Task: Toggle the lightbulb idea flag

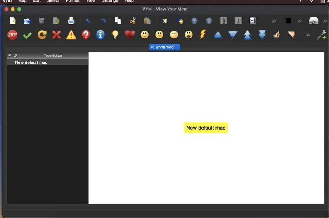Action: point(115,35)
